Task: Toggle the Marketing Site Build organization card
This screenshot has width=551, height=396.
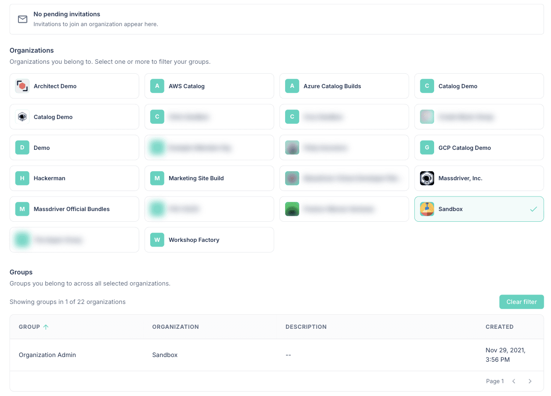Action: click(x=209, y=178)
